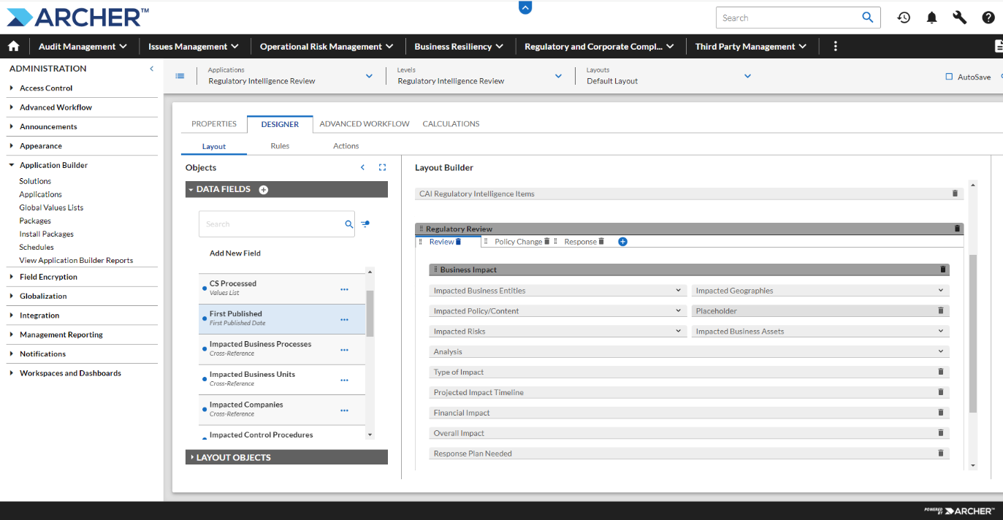Click the Layout Builder vertical scrollbar

tap(972, 334)
